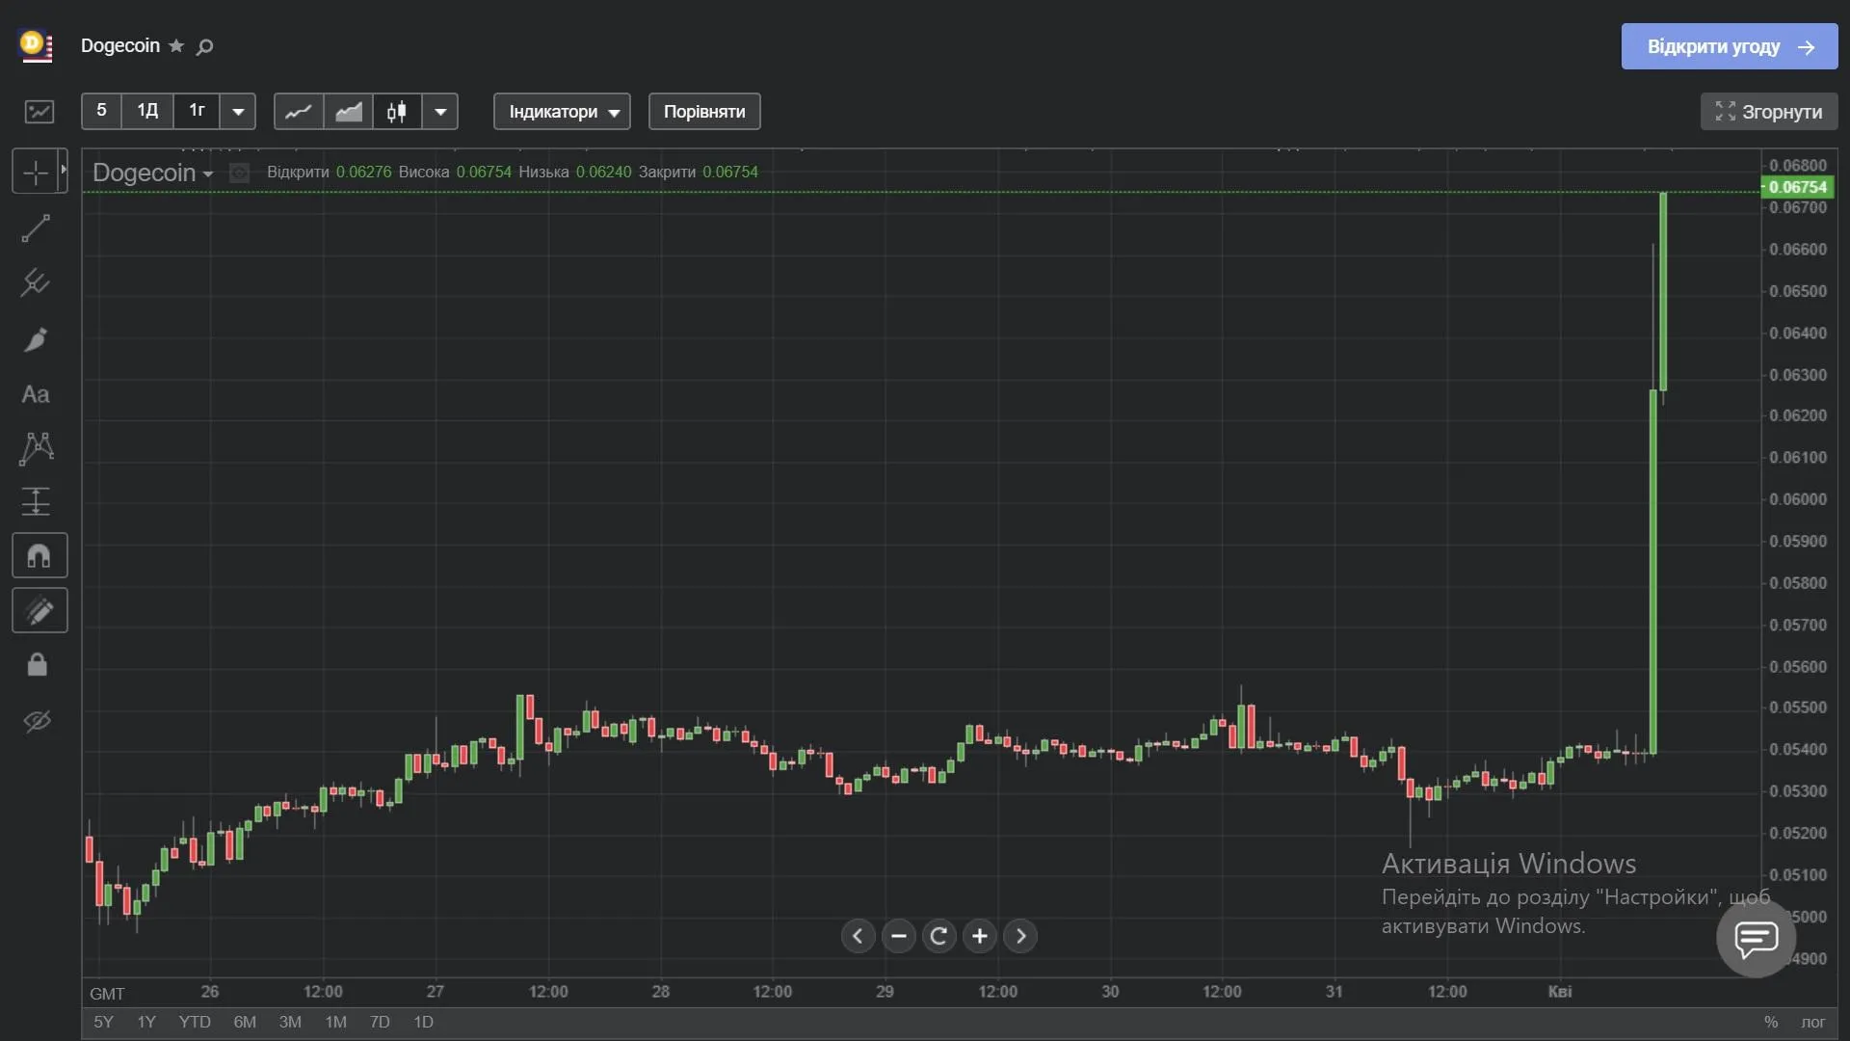Toggle the lock all drawings icon
Image resolution: width=1850 pixels, height=1041 pixels.
point(37,665)
